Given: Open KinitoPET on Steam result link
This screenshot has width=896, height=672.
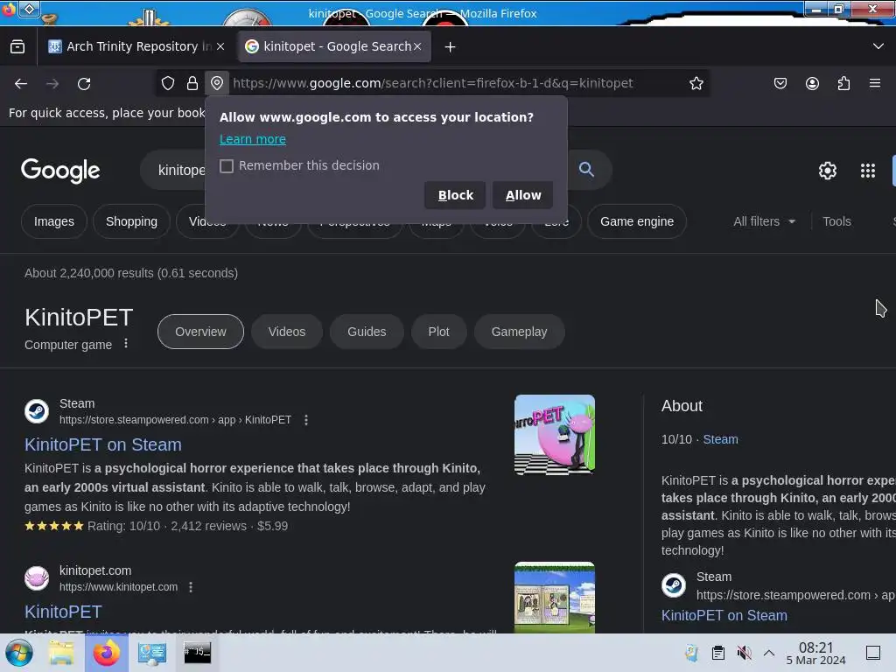Looking at the screenshot, I should pos(103,444).
